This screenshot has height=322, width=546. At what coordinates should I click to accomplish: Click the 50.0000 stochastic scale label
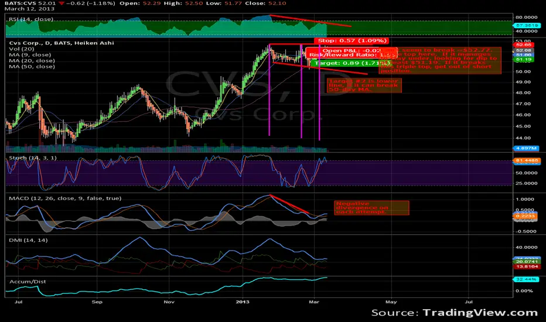tap(527, 173)
